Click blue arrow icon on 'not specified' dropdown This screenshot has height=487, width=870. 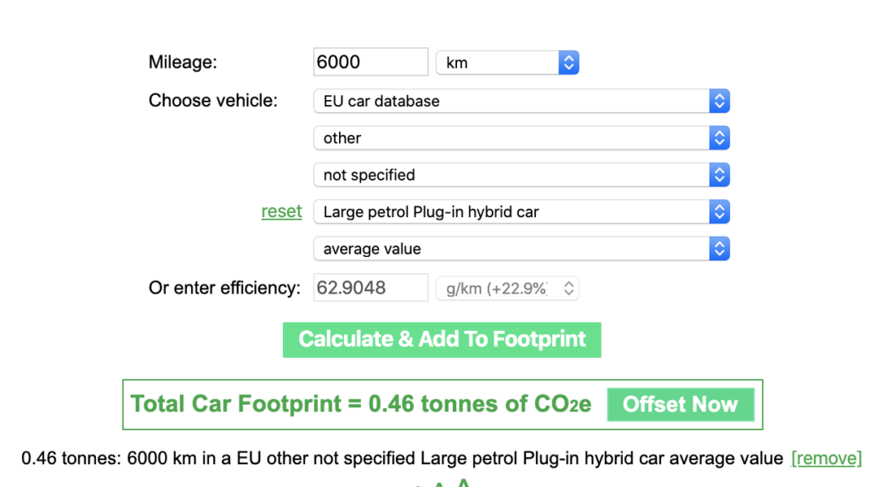click(719, 175)
